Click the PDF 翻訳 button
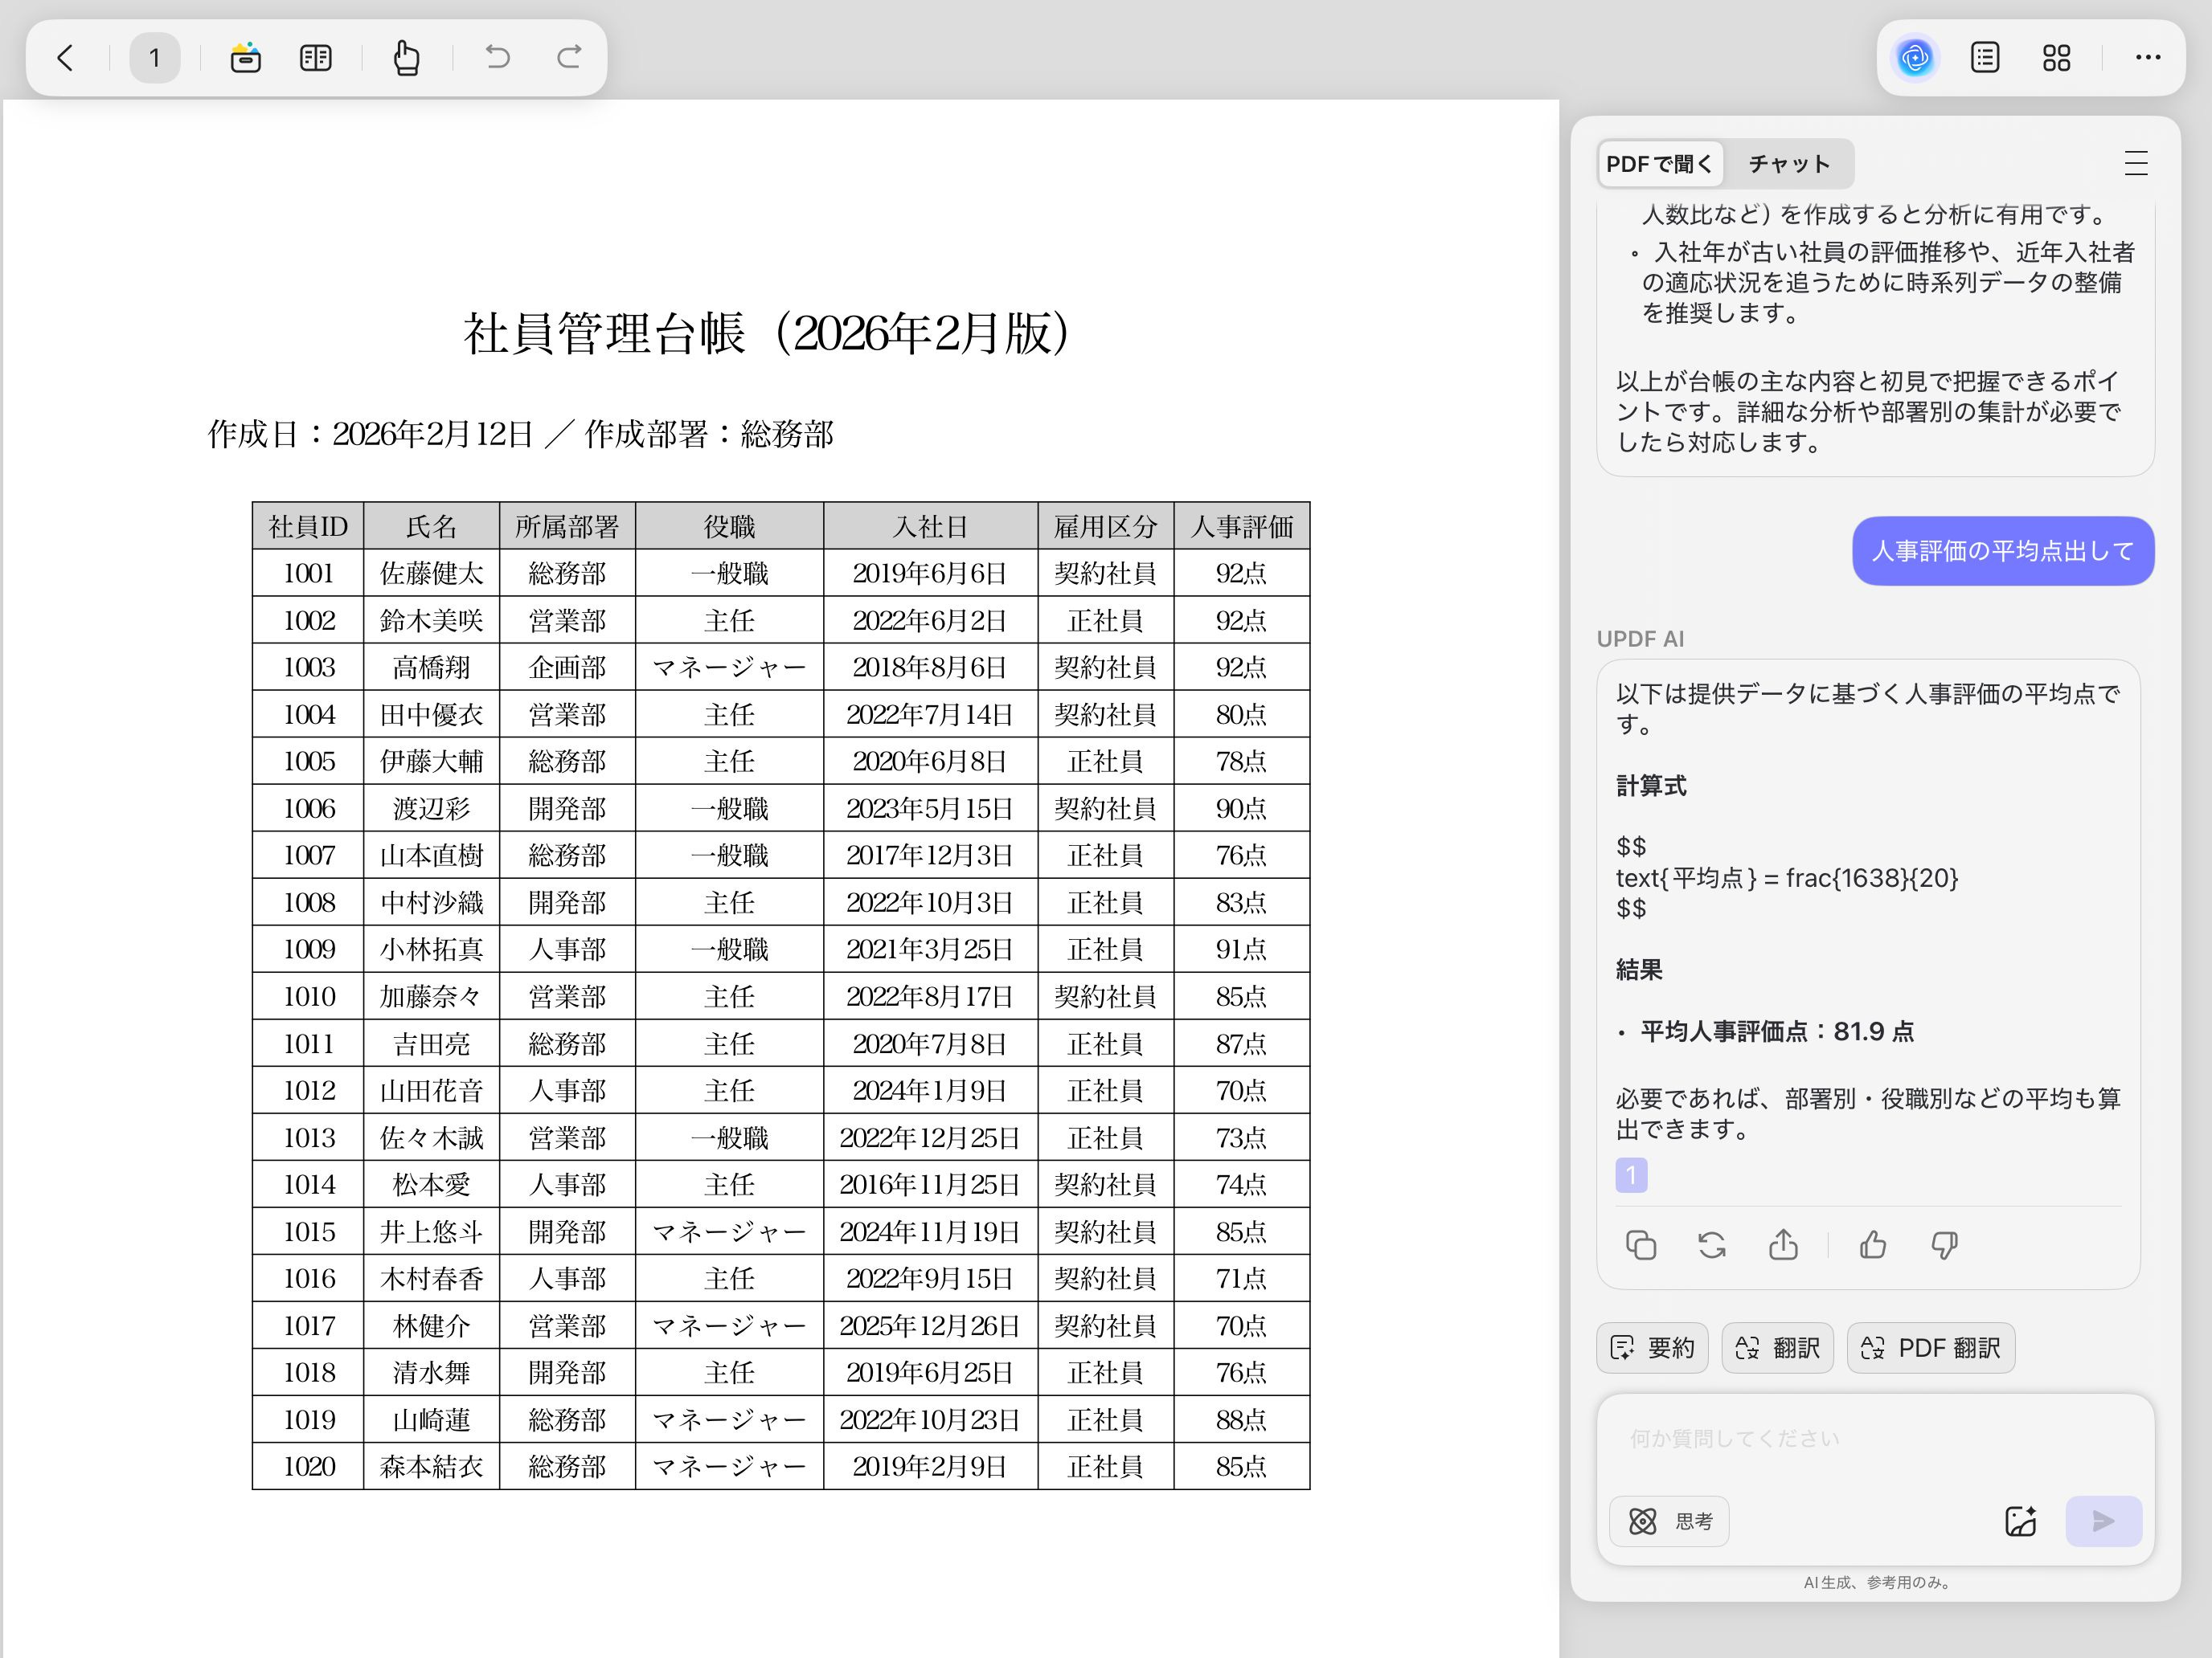This screenshot has width=2212, height=1658. (x=1930, y=1348)
